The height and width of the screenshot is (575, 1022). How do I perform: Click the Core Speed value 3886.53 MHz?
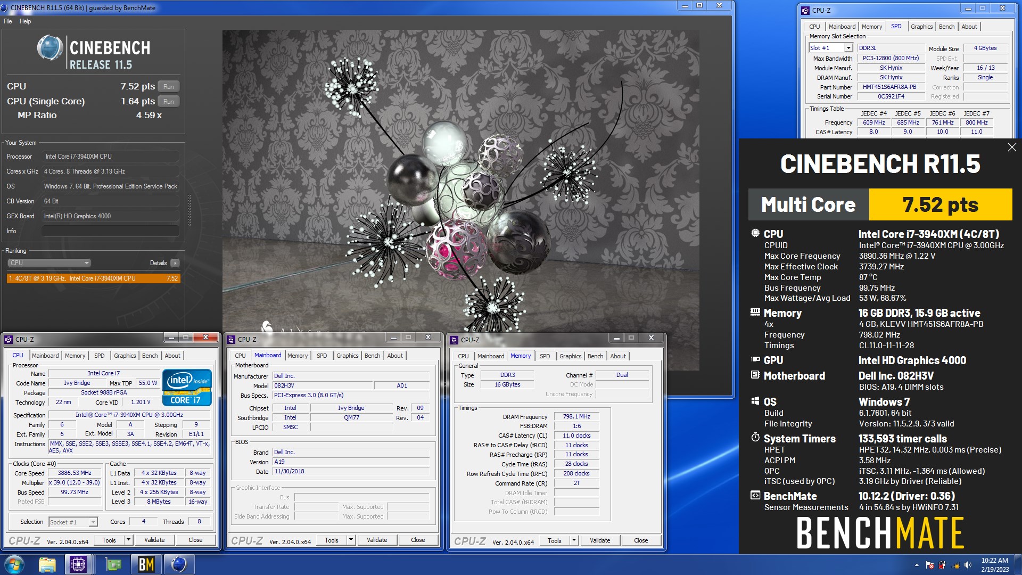point(75,473)
